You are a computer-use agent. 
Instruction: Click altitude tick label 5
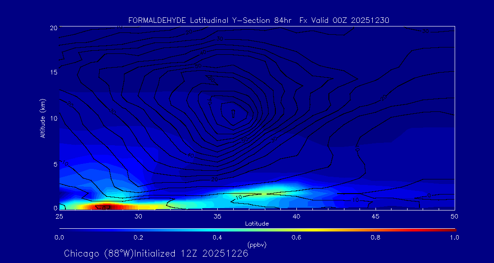(x=55, y=164)
